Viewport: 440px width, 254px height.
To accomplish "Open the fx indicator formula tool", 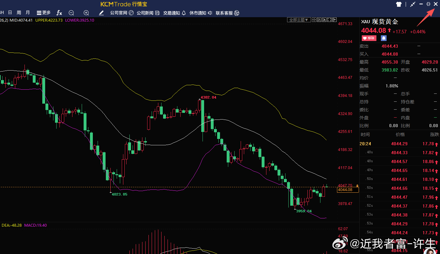I will 59,13.
